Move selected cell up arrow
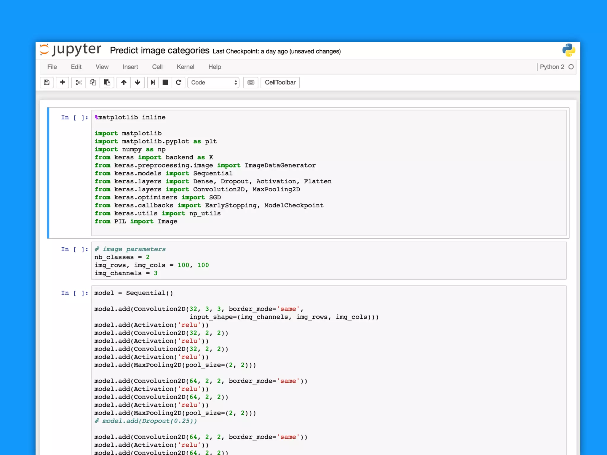This screenshot has height=455, width=607. [x=124, y=82]
